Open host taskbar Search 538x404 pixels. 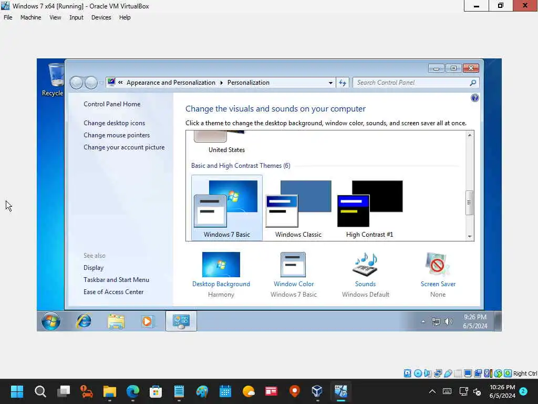pyautogui.click(x=40, y=391)
